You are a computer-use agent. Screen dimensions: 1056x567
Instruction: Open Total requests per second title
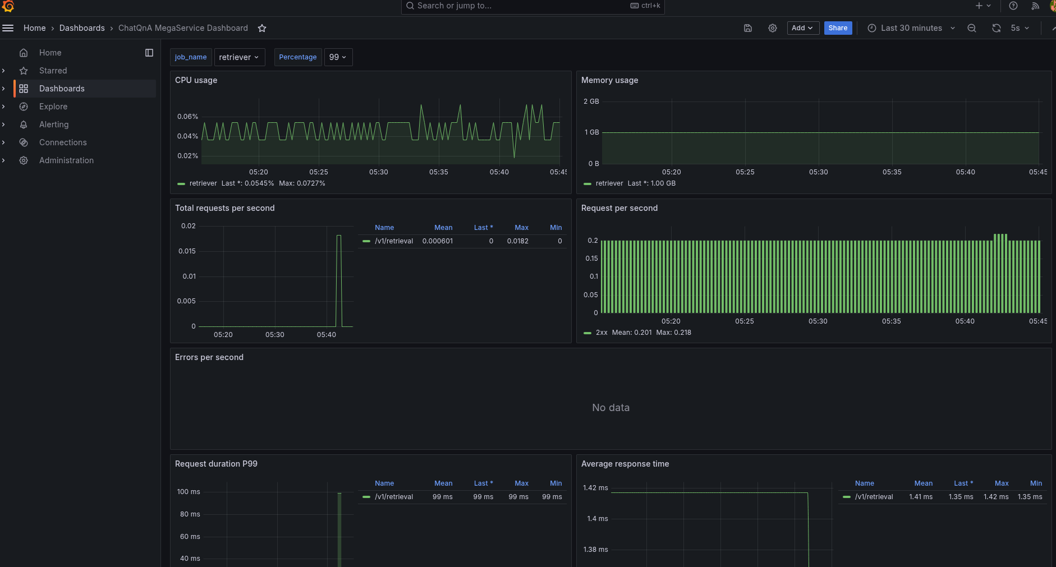pos(225,208)
